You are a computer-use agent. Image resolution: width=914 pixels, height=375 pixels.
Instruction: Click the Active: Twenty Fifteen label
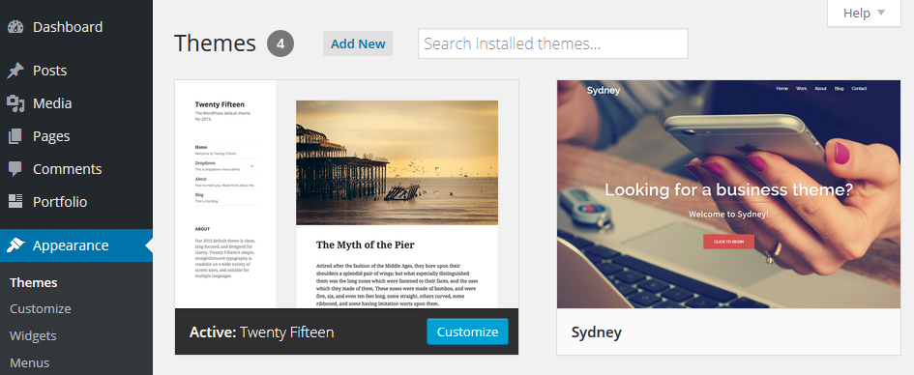[x=262, y=332]
